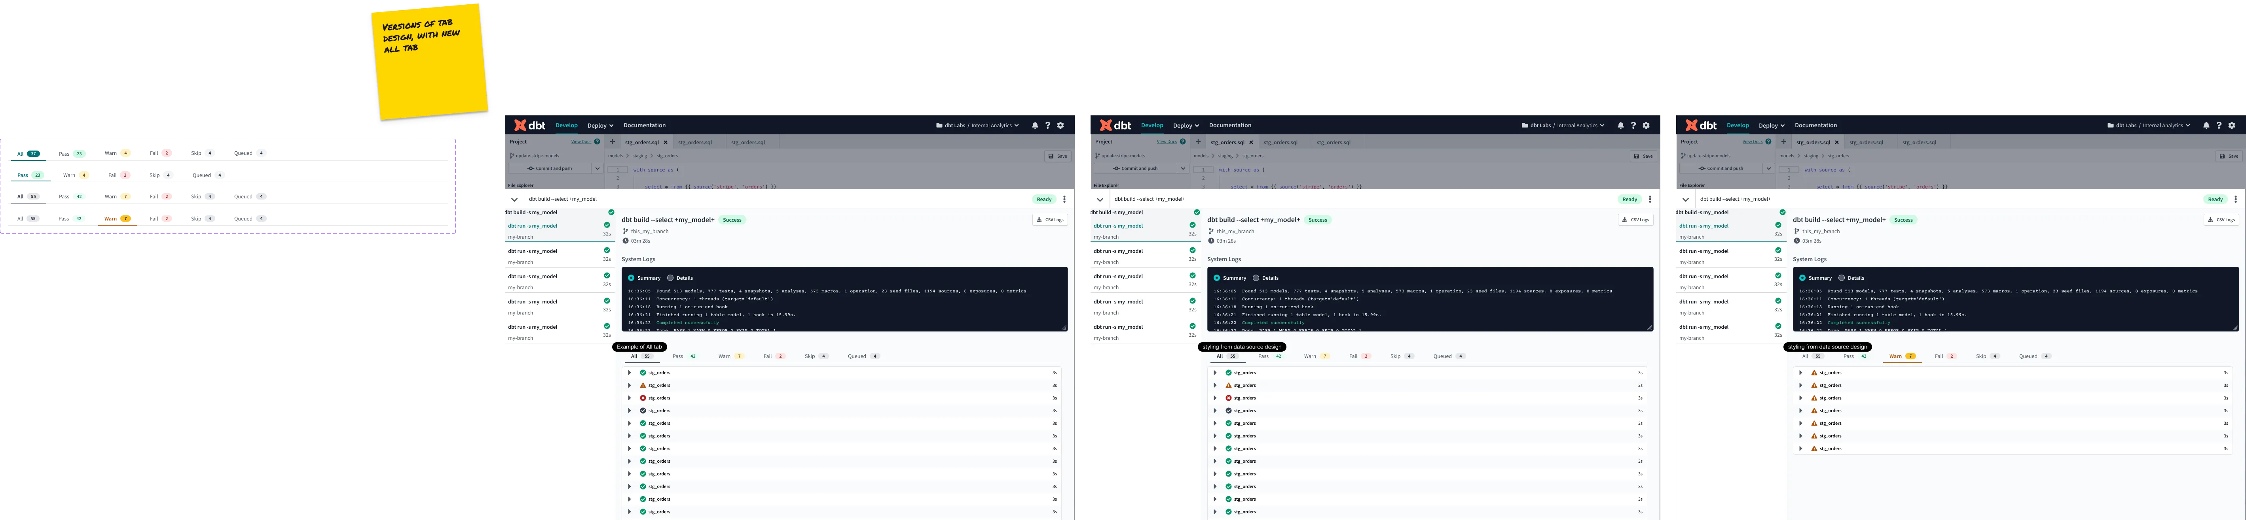Select orange Warn 7 tab in third mockup
The width and height of the screenshot is (2246, 520).
click(x=1902, y=356)
